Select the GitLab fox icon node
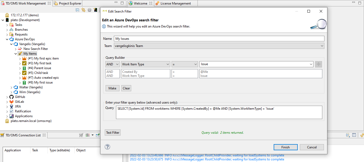The width and height of the screenshot is (364, 162). coord(11,102)
